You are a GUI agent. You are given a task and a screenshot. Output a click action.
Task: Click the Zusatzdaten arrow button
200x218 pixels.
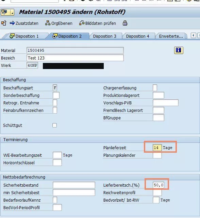click(24, 23)
